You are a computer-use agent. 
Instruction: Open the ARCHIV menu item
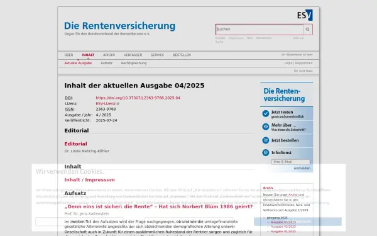pyautogui.click(x=109, y=55)
